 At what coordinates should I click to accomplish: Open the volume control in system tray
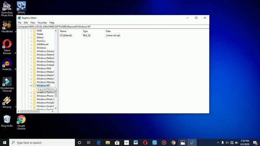227,143
